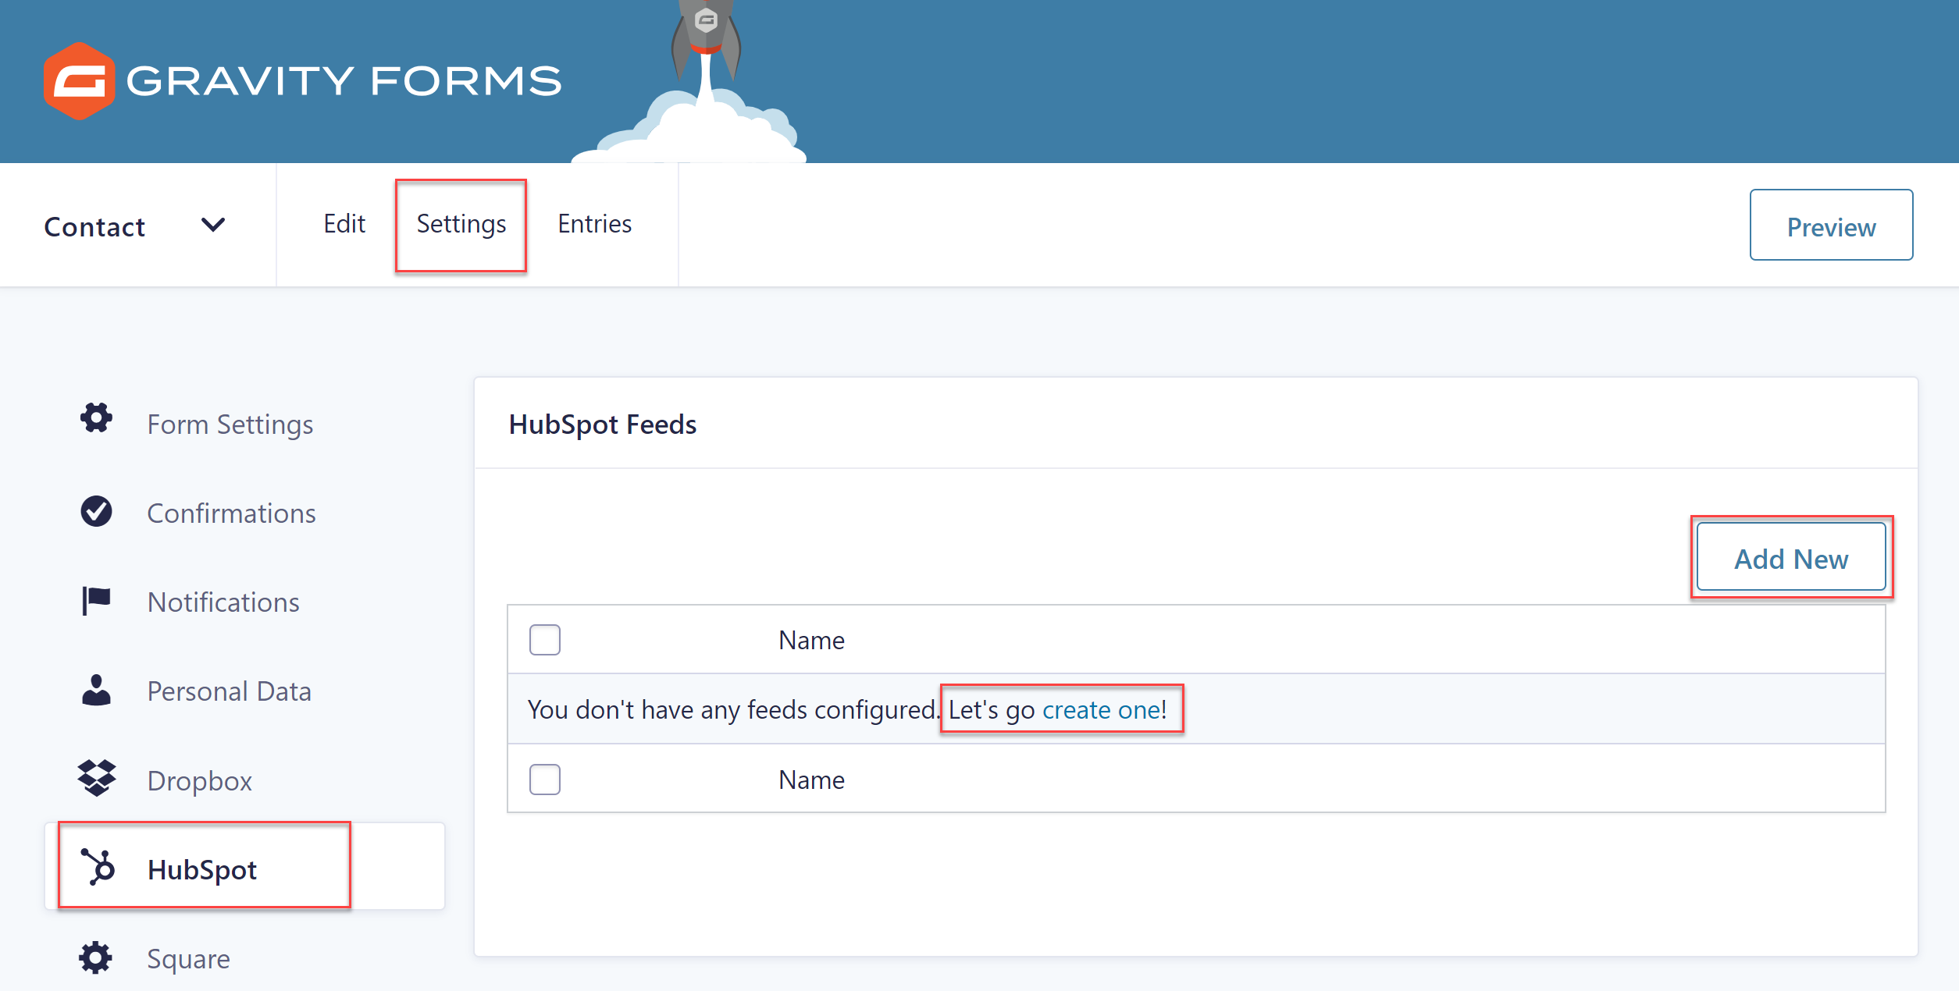Click the Dropbox logo icon

point(96,778)
